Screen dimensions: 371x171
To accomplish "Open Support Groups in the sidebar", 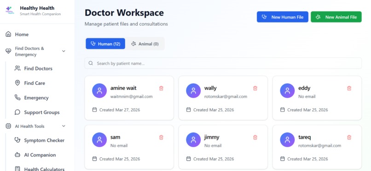I will click(41, 112).
